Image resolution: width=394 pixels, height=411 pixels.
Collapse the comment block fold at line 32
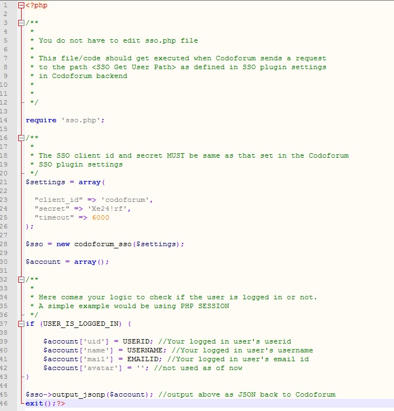21,279
